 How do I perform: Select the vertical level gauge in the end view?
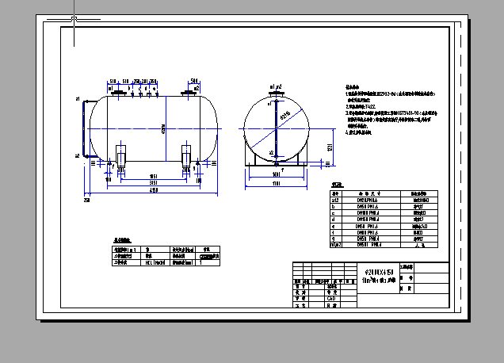(x=276, y=129)
